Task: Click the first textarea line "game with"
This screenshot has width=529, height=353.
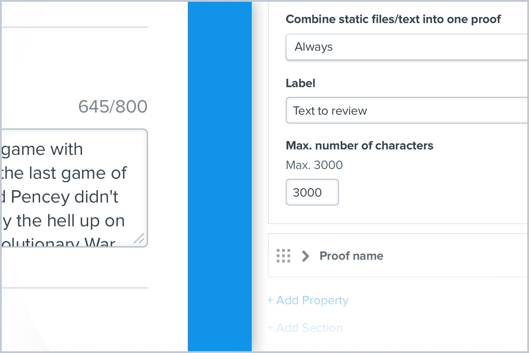Action: coord(42,149)
